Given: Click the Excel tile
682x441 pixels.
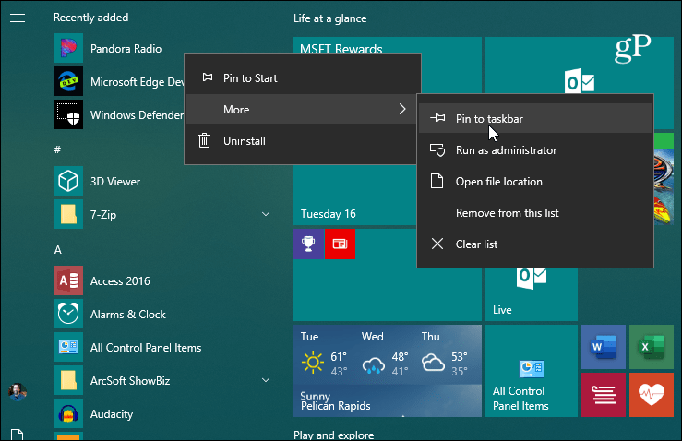Looking at the screenshot, I should click(x=652, y=347).
